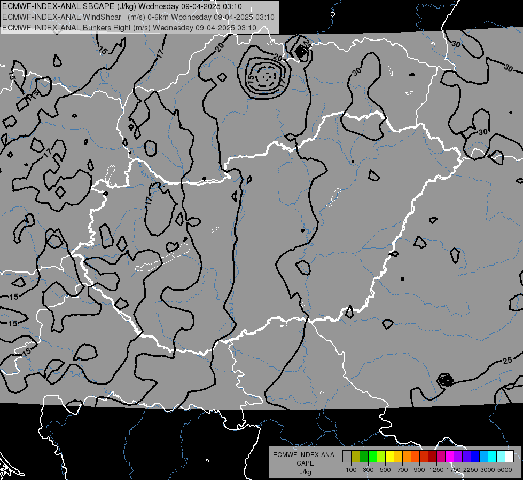Pick the pale cyan swatch left of the 5000 tick

click(501, 457)
